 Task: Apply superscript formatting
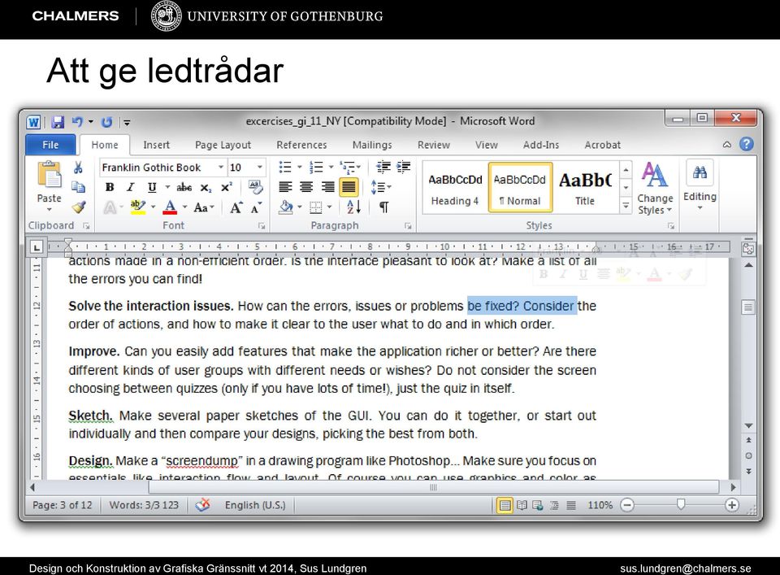227,187
